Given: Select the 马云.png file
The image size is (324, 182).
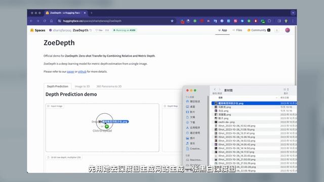Looking at the screenshot, I should pos(254,111).
